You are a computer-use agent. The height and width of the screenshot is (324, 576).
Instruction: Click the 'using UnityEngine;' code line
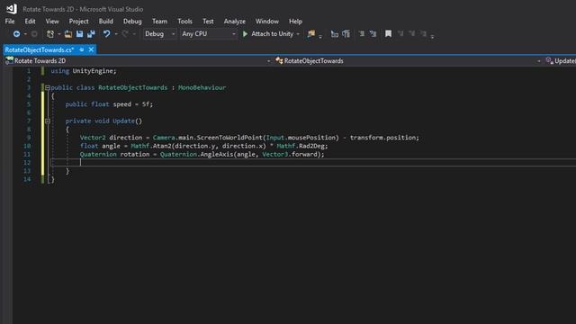coord(84,71)
